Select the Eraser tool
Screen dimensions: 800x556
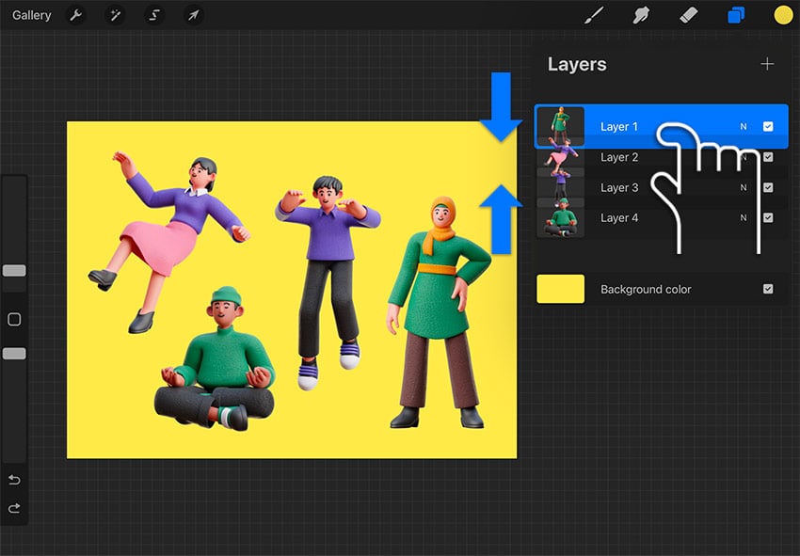(x=688, y=15)
